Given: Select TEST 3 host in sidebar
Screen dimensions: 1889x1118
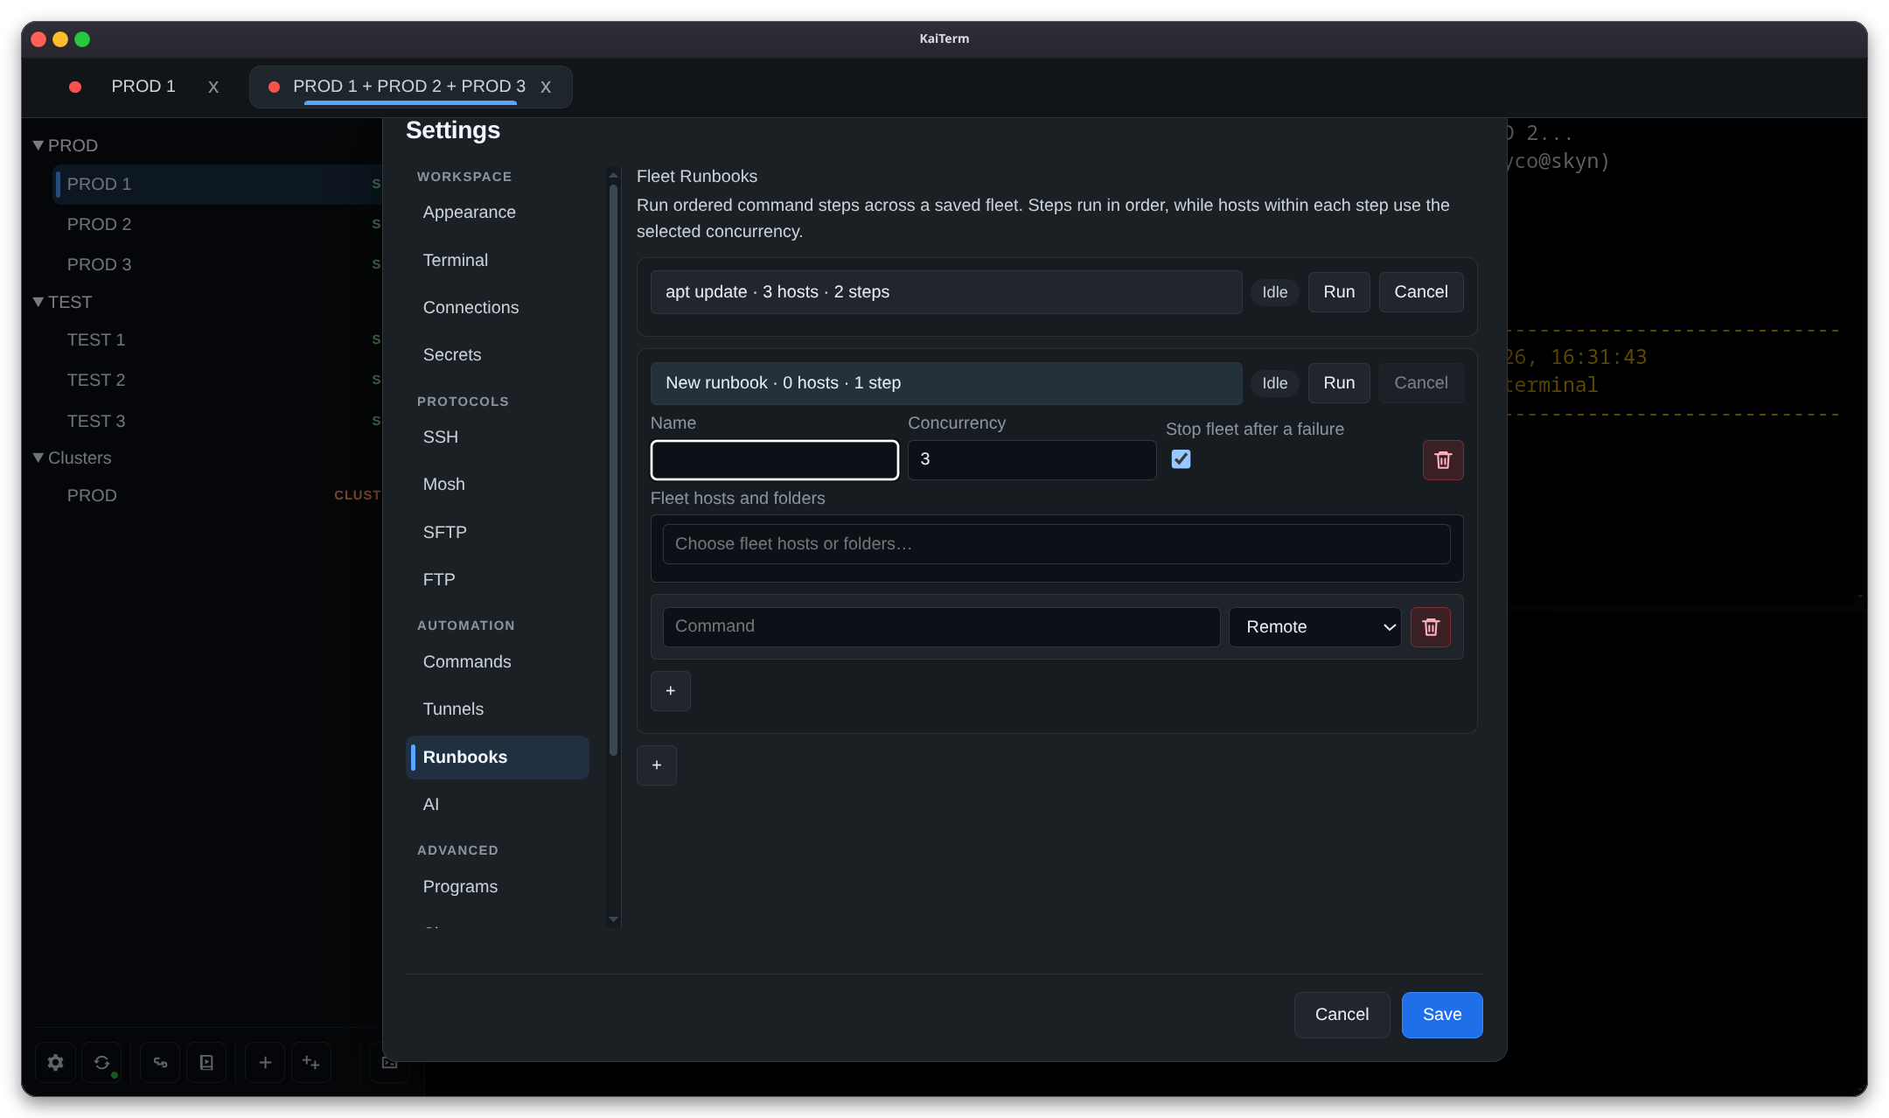Looking at the screenshot, I should click(217, 422).
